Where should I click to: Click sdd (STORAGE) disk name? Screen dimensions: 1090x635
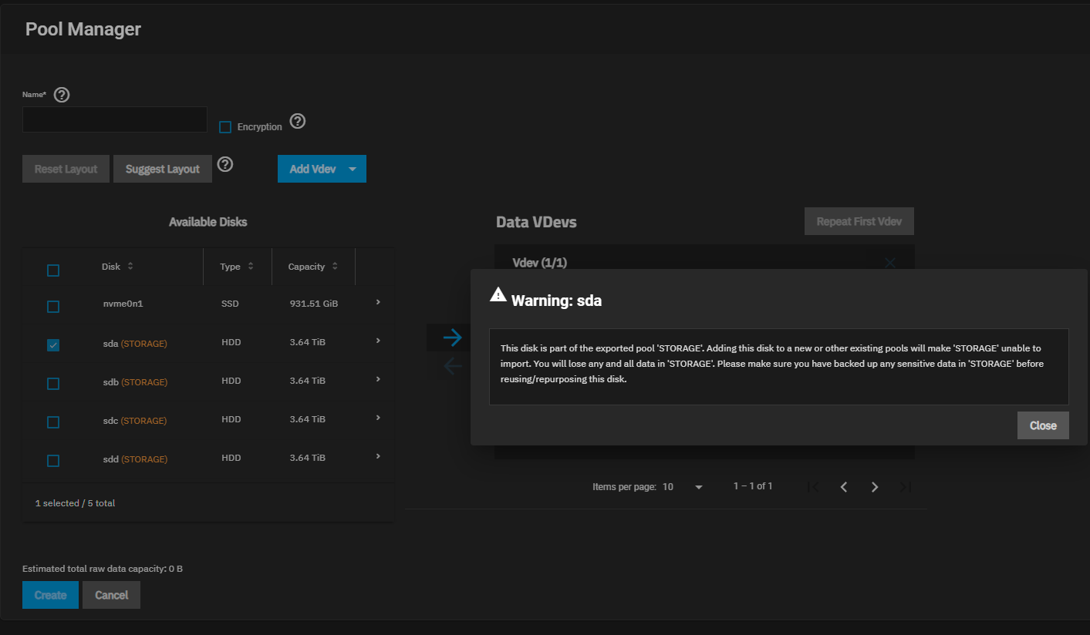pyautogui.click(x=134, y=459)
